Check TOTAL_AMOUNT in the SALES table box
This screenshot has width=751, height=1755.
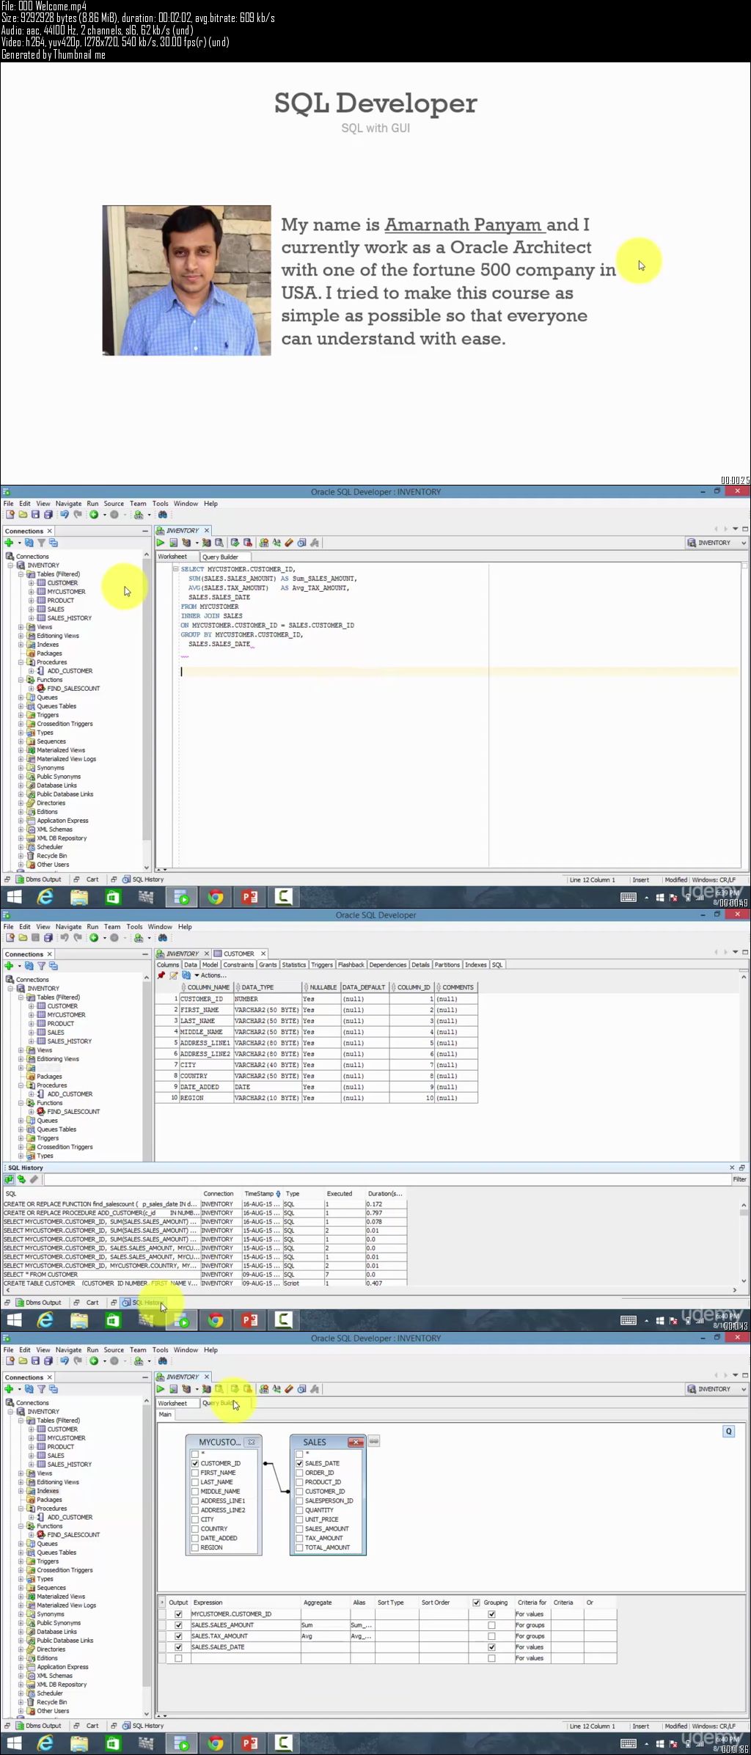(x=299, y=1547)
